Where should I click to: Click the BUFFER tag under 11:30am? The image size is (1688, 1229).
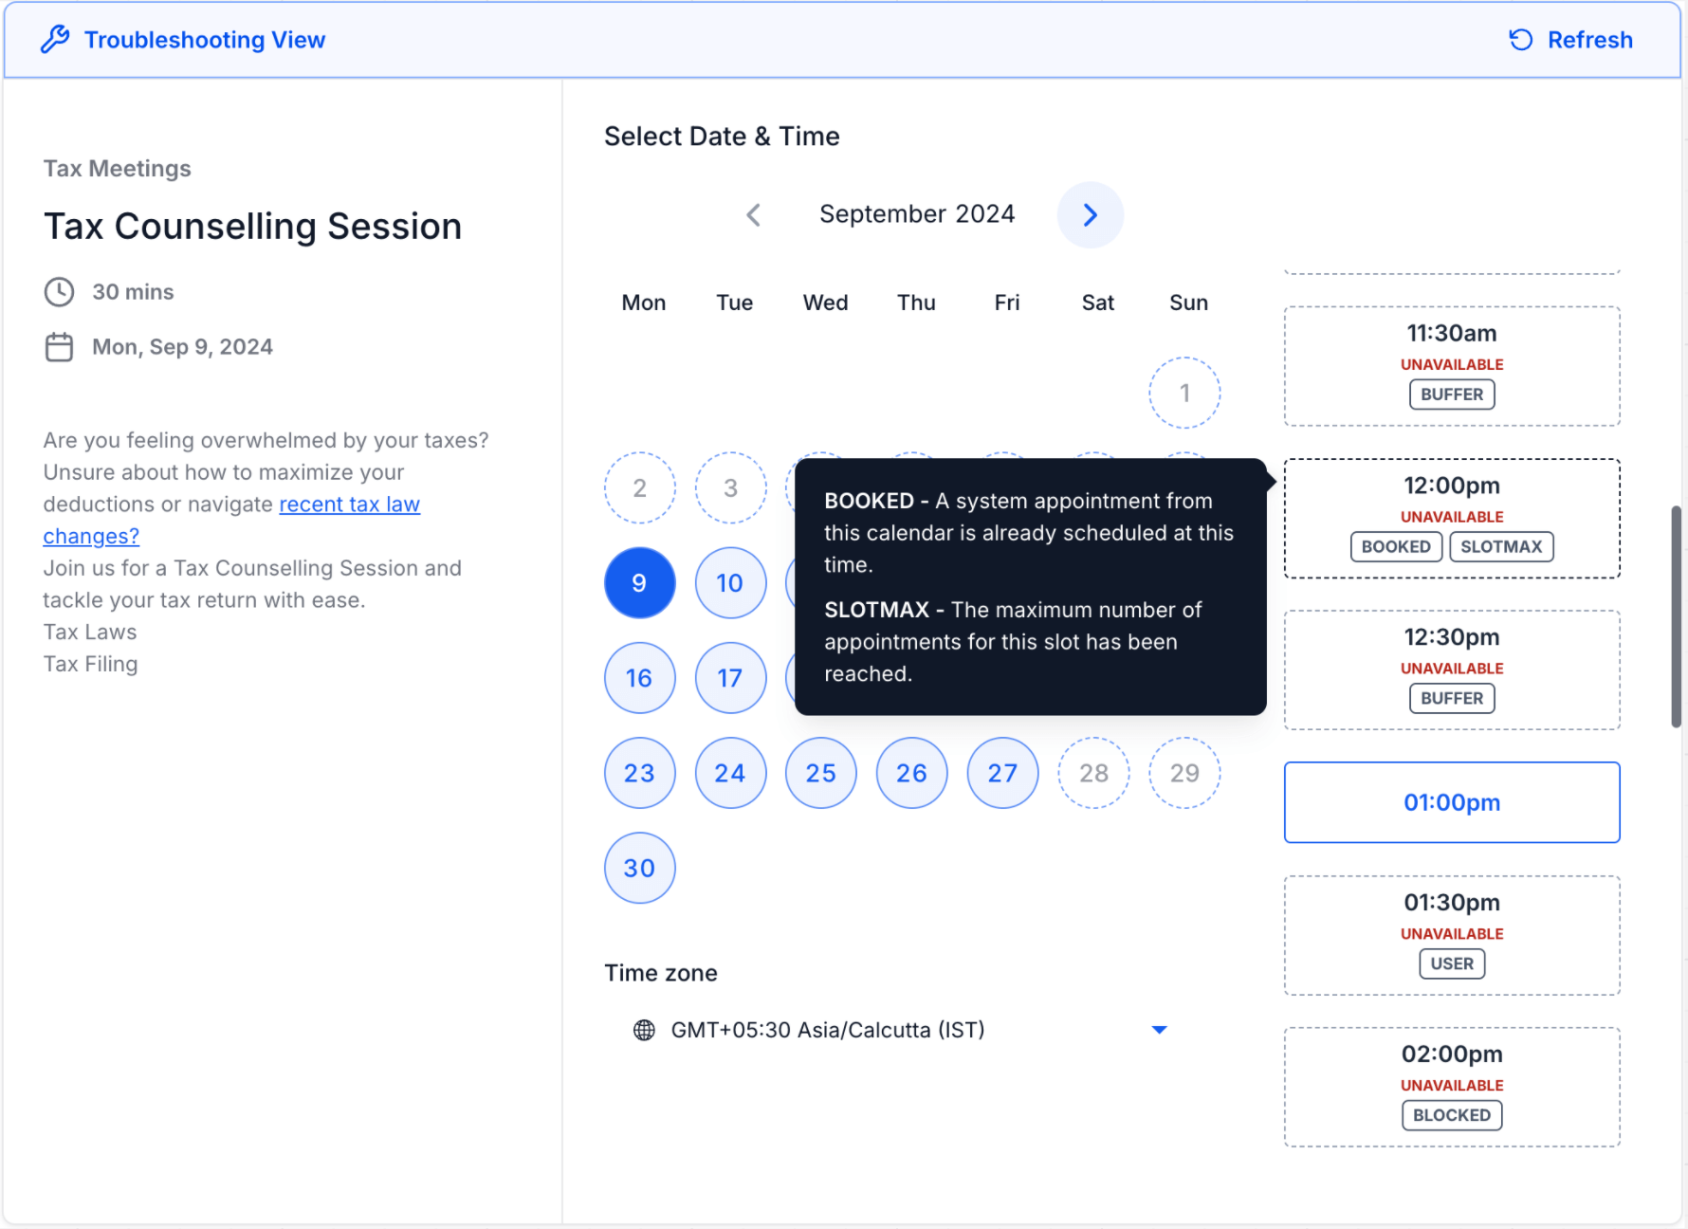(x=1452, y=394)
